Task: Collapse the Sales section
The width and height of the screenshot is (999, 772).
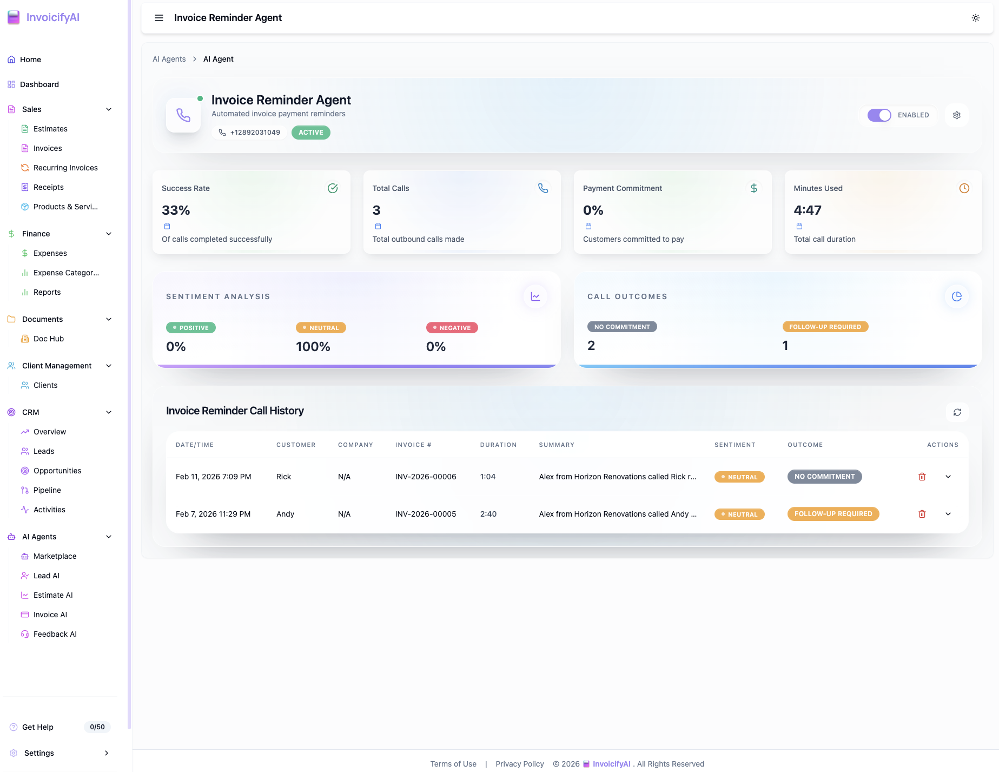Action: (x=109, y=109)
